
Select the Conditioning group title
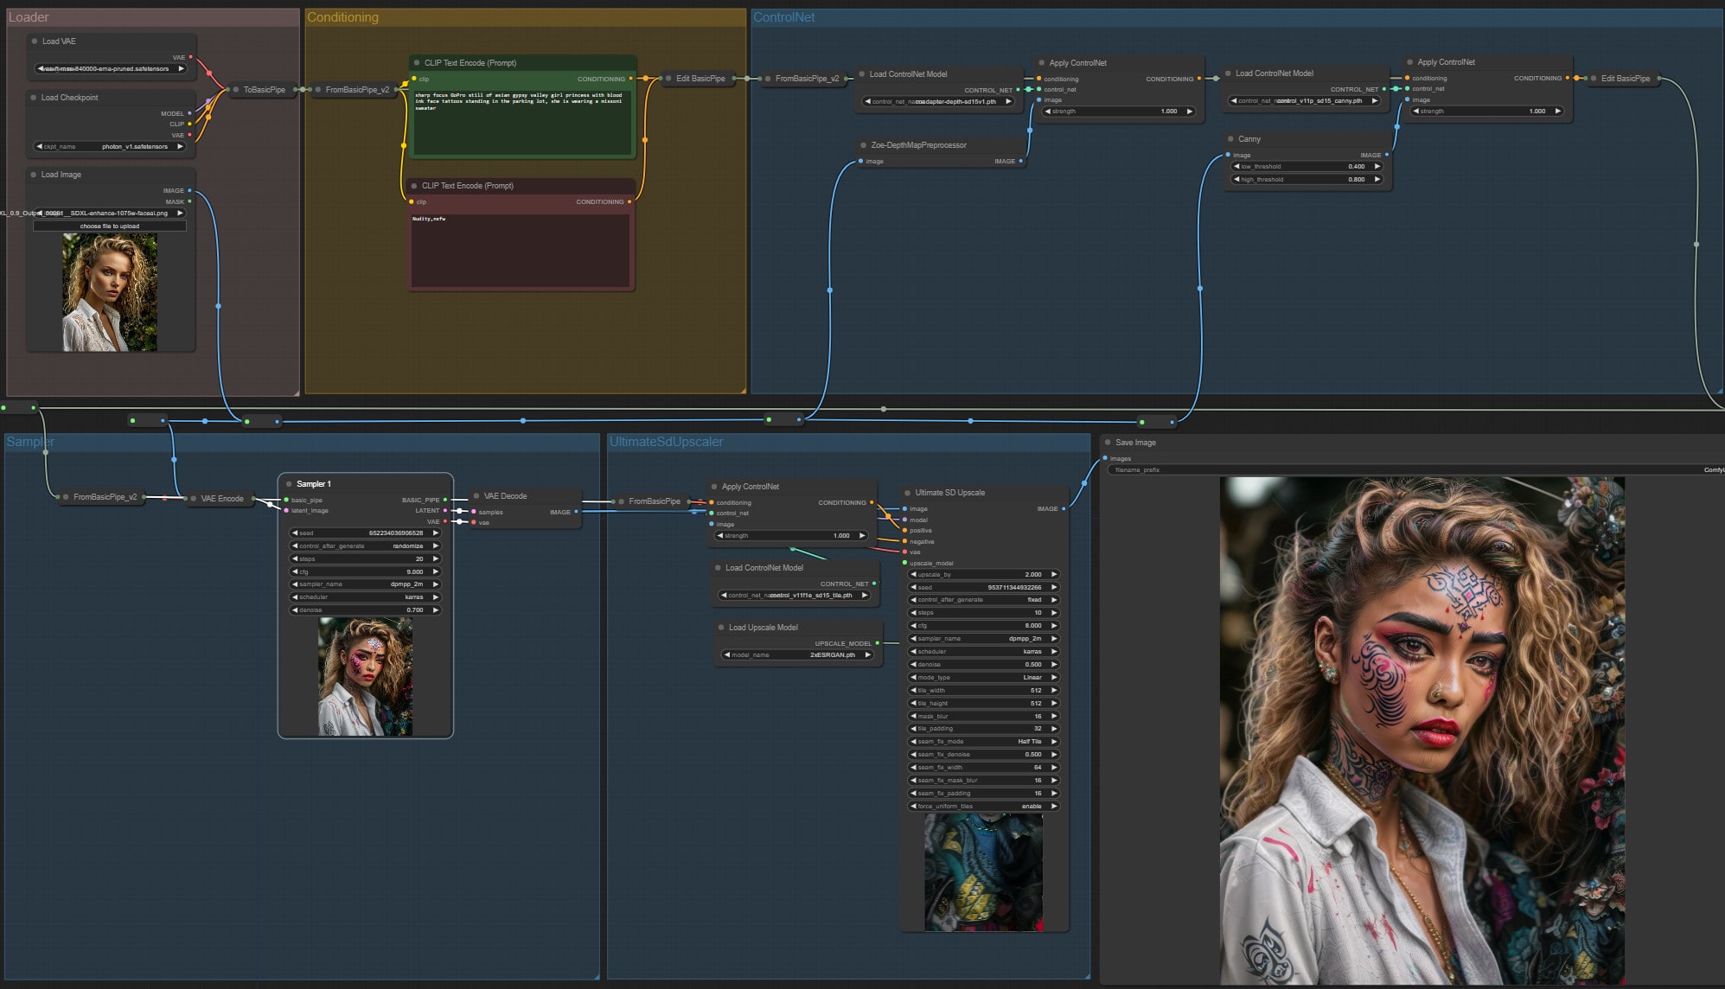click(343, 17)
